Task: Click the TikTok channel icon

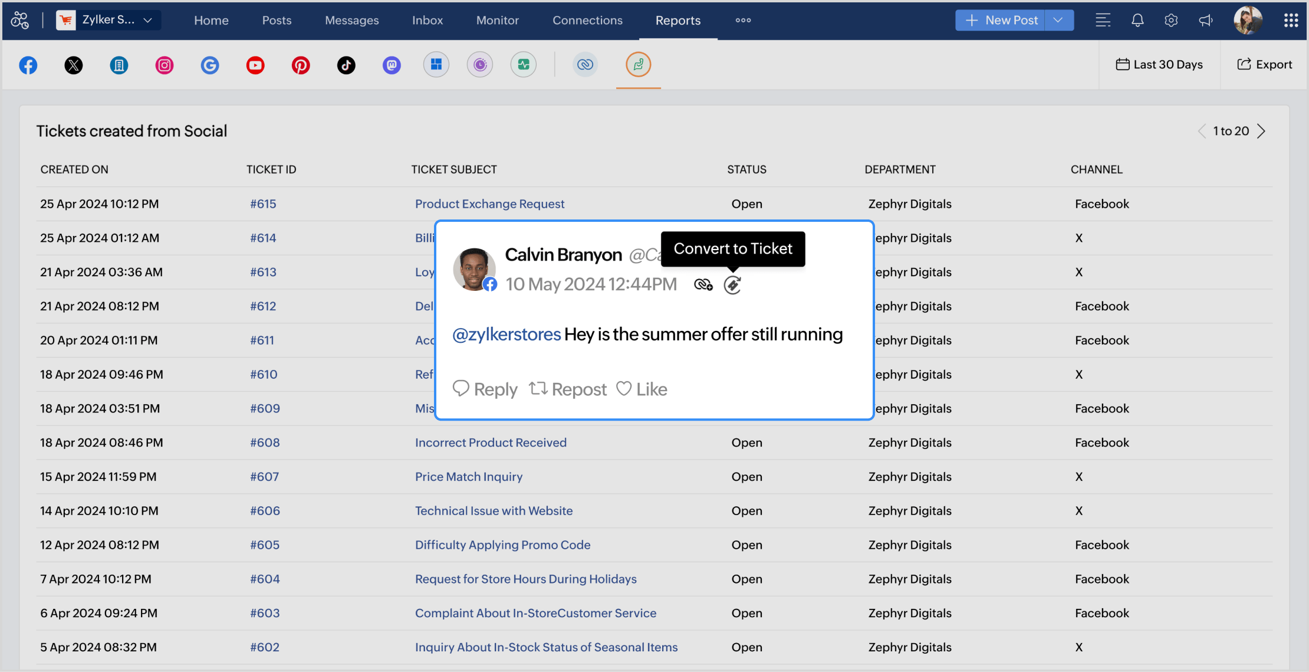Action: [346, 64]
